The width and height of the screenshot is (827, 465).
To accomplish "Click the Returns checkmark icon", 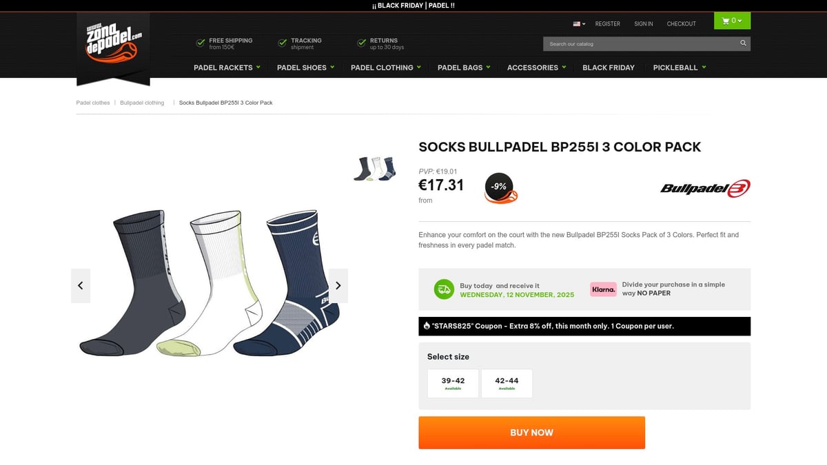I will coord(361,43).
